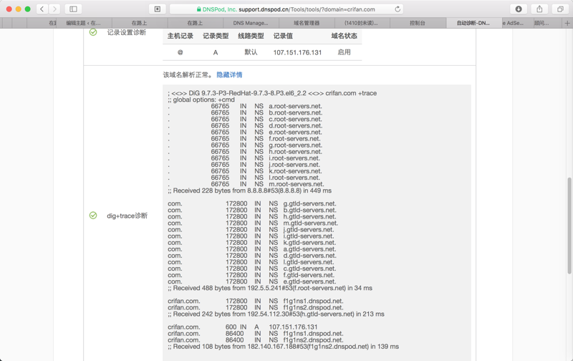This screenshot has height=361, width=573.
Task: Show all tabs overview icon
Action: (560, 9)
